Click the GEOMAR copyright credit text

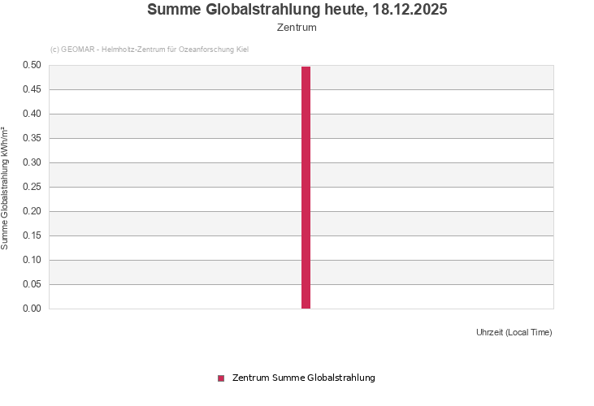(150, 50)
